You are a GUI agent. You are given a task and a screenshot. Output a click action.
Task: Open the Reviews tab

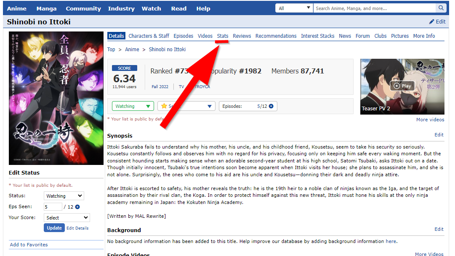click(x=242, y=36)
